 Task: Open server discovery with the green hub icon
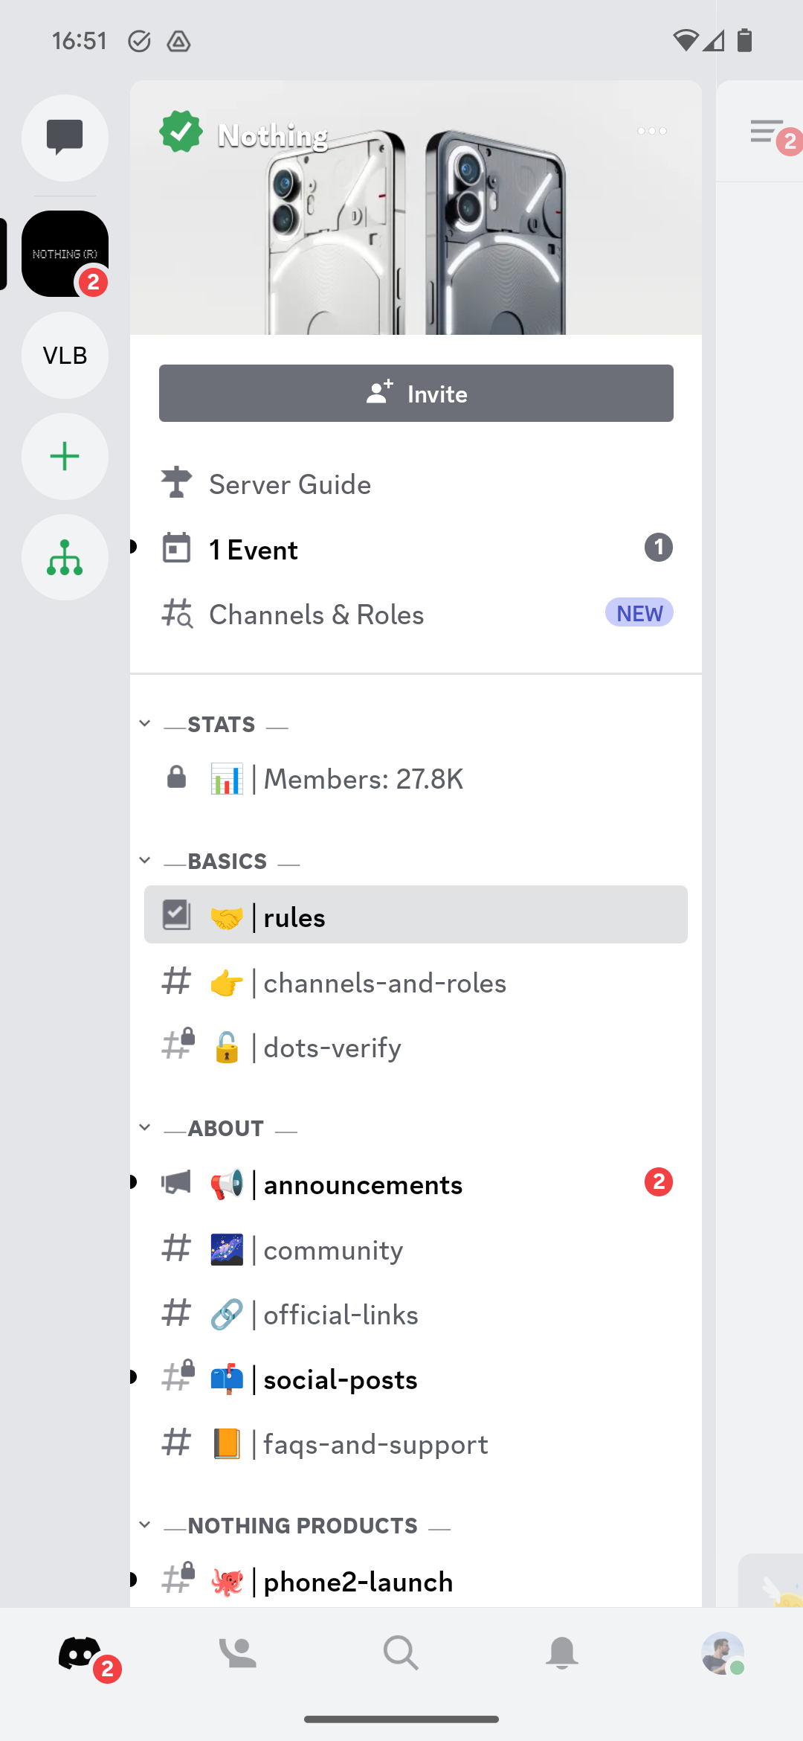click(65, 557)
